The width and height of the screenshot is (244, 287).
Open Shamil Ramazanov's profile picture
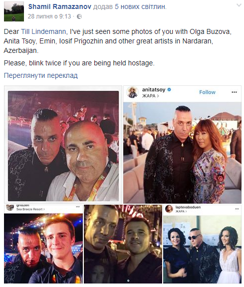tap(14, 11)
